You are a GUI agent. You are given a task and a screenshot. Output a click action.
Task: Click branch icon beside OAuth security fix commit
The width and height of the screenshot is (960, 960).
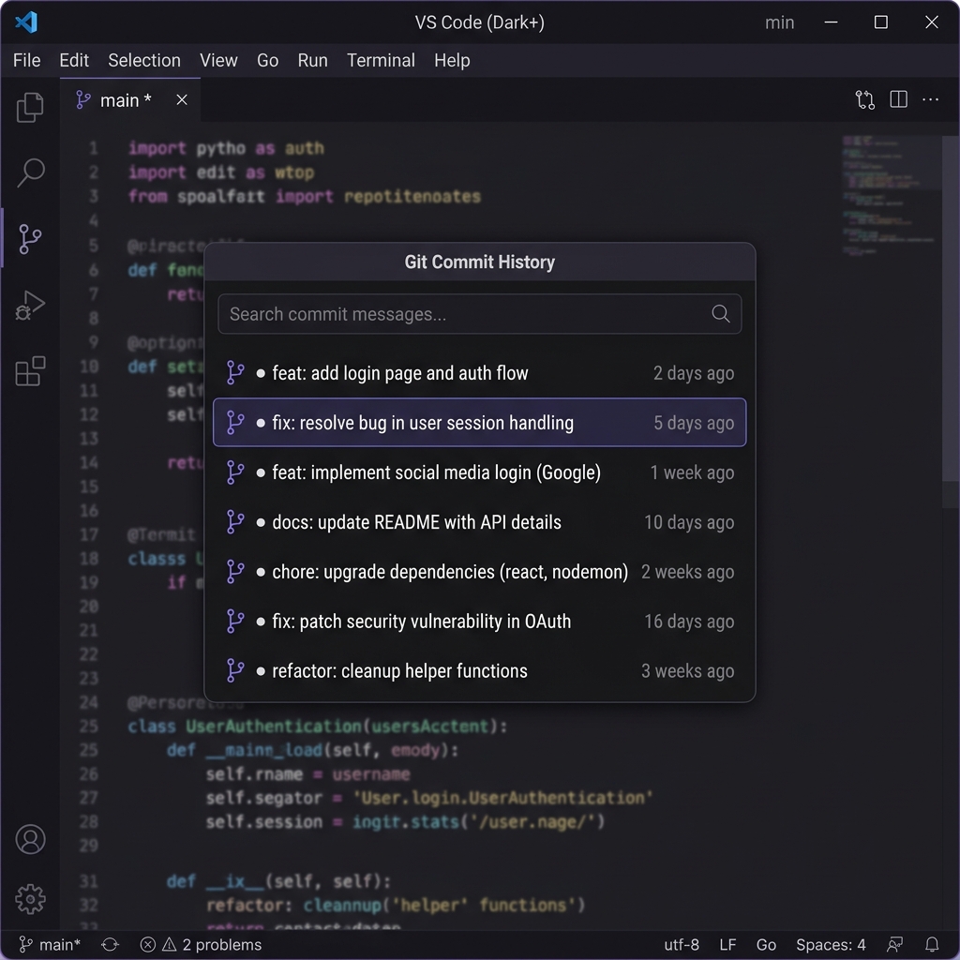click(x=235, y=621)
